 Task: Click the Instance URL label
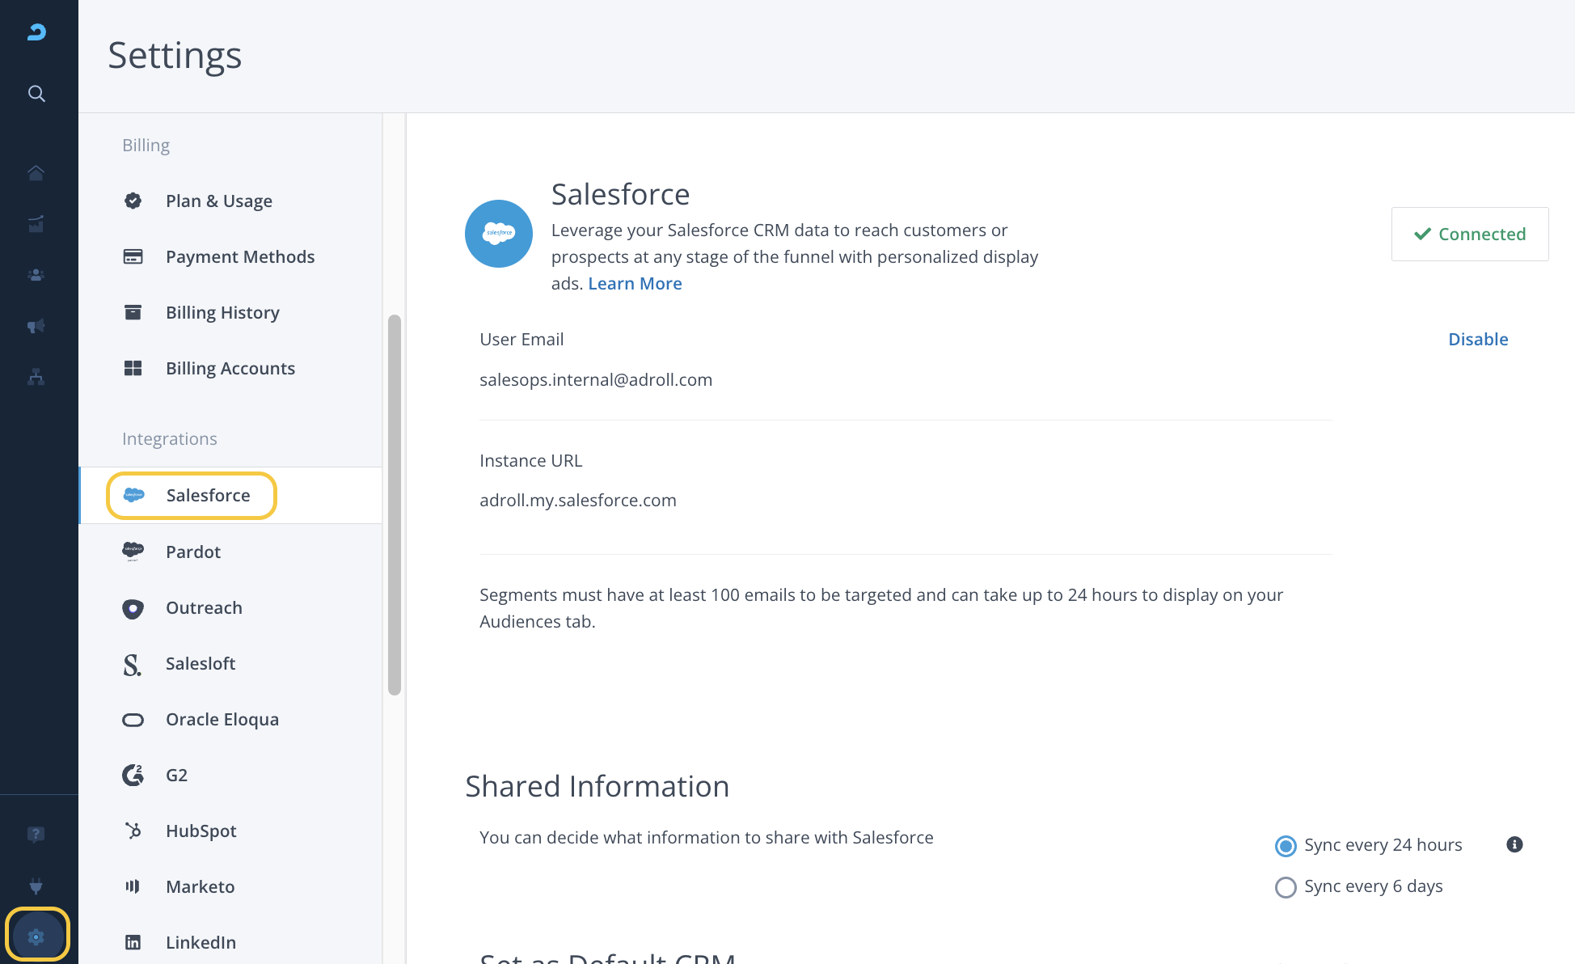pyautogui.click(x=530, y=461)
